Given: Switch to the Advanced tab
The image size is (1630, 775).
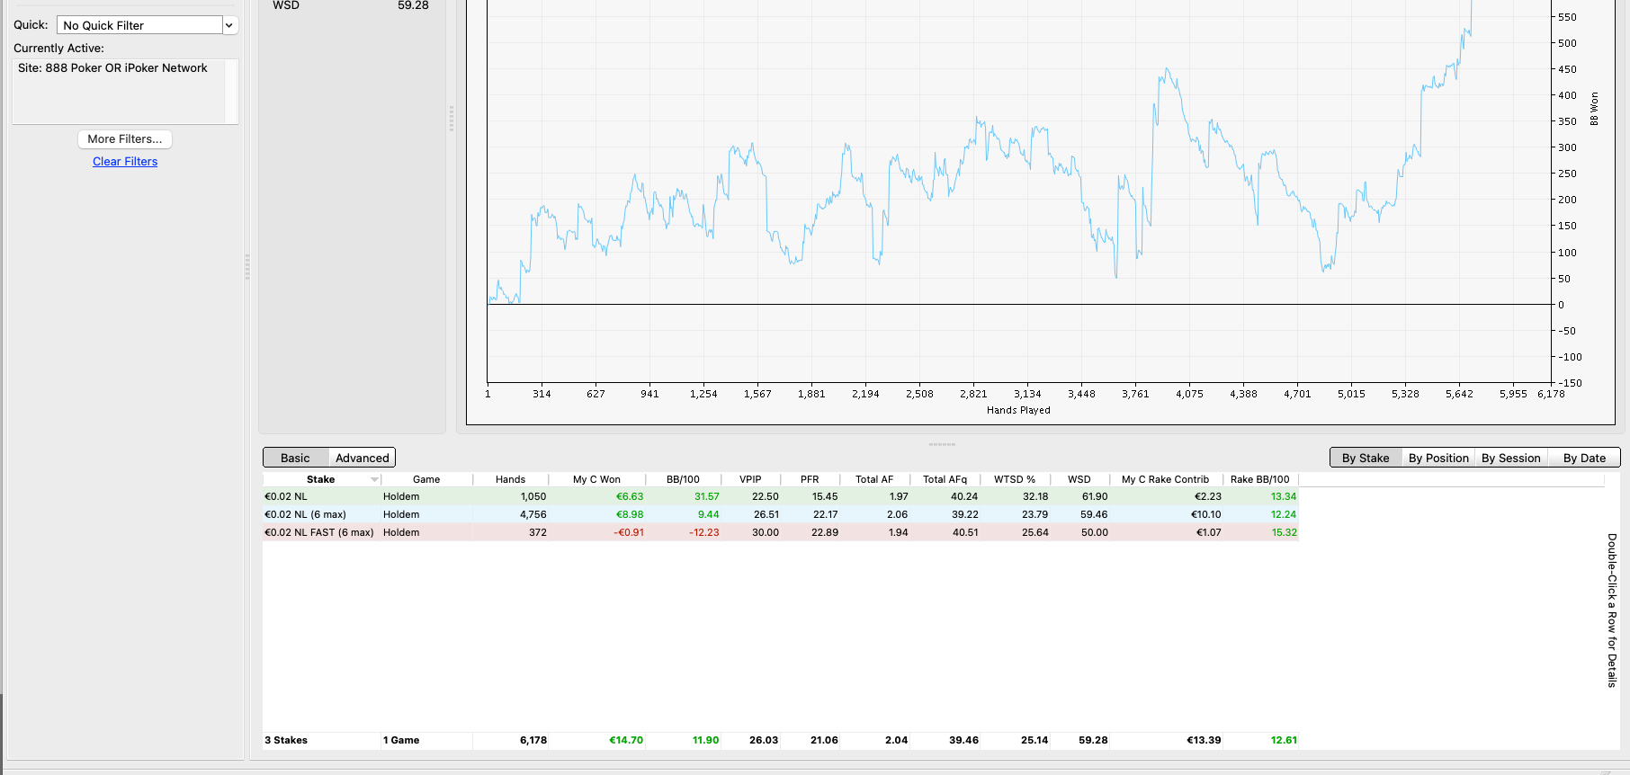Looking at the screenshot, I should (362, 458).
